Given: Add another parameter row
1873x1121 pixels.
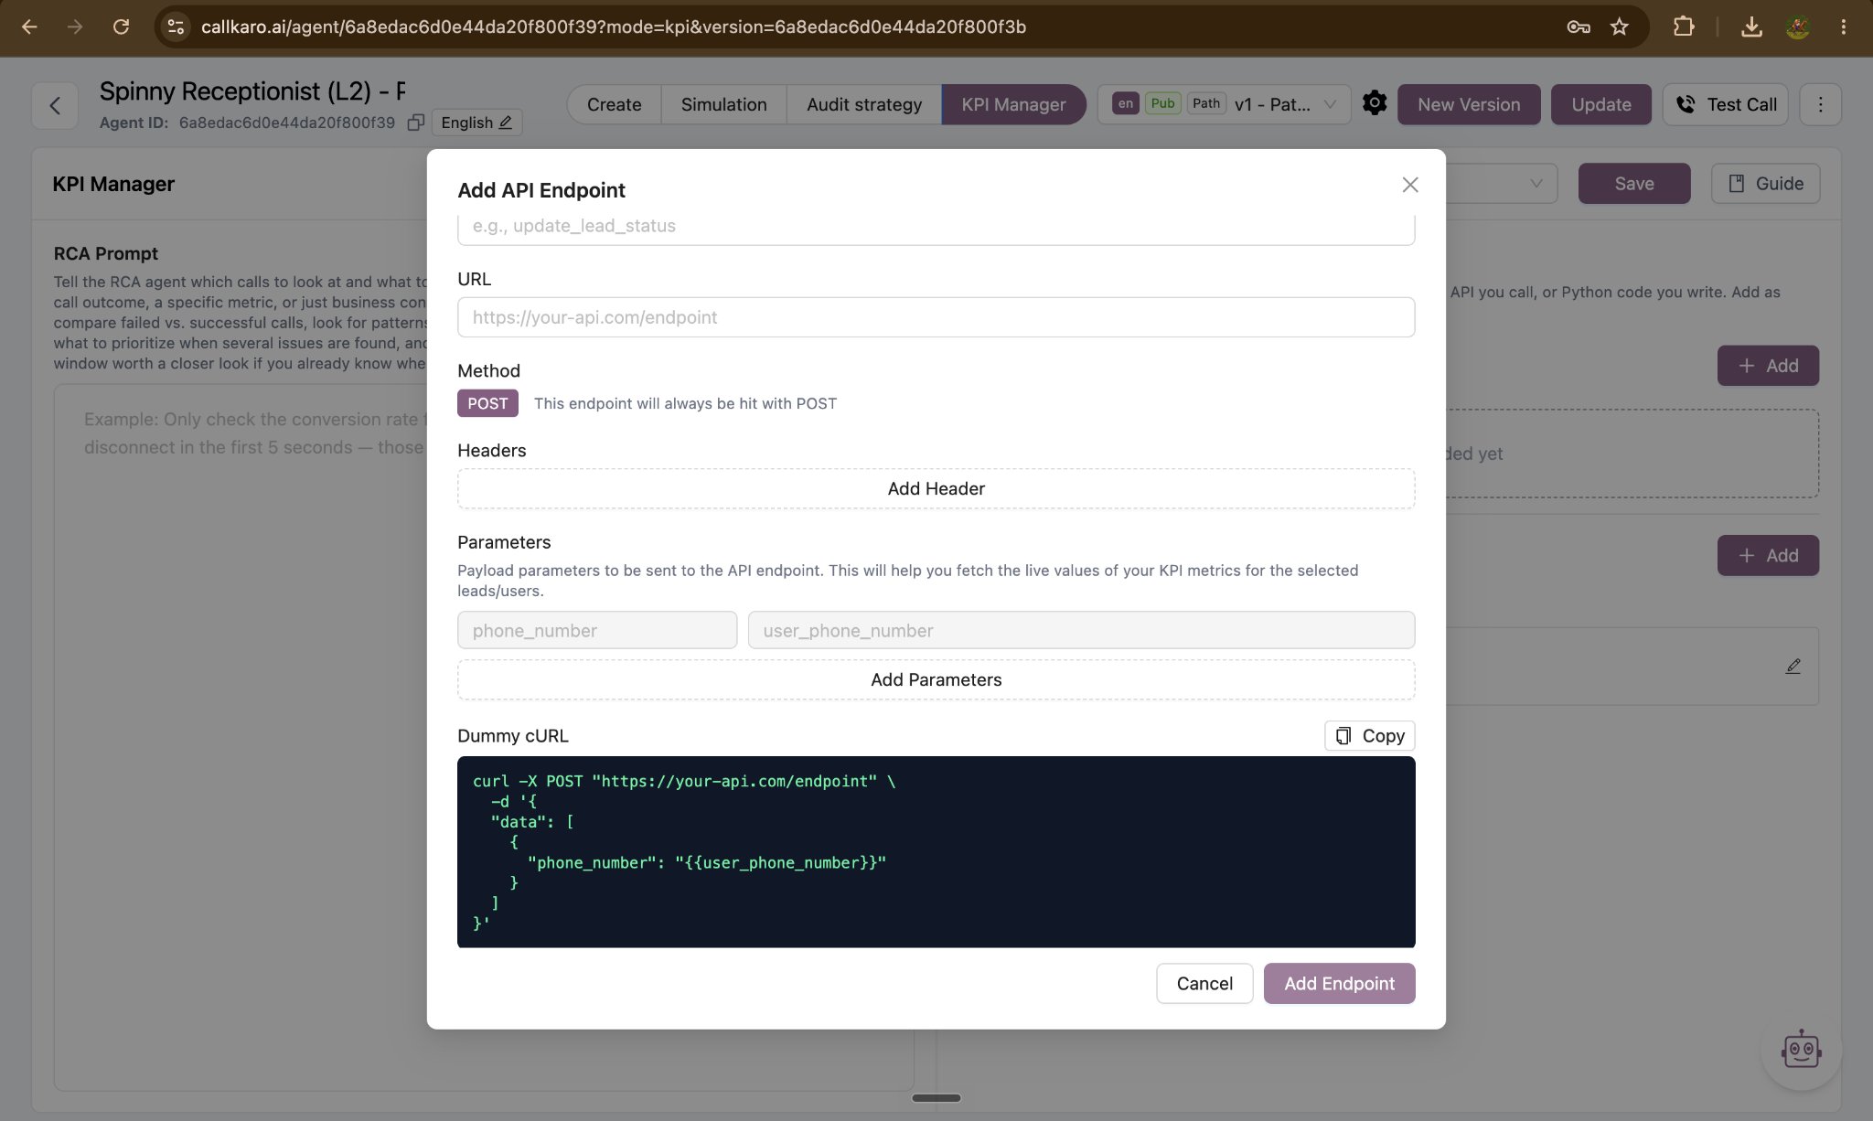Looking at the screenshot, I should pyautogui.click(x=936, y=680).
